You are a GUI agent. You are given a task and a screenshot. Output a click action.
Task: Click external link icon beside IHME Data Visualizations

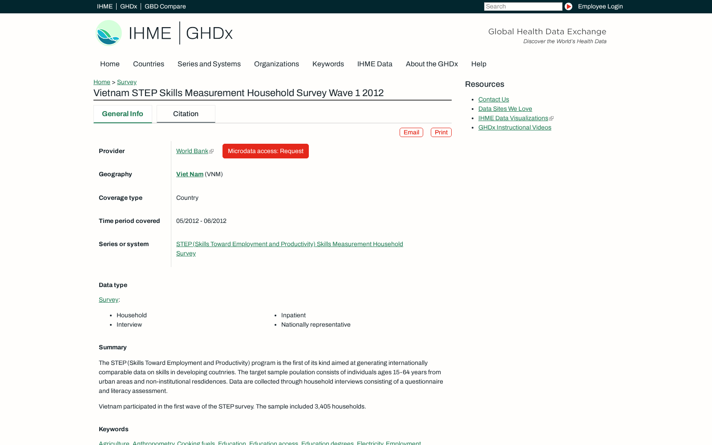[x=551, y=118]
